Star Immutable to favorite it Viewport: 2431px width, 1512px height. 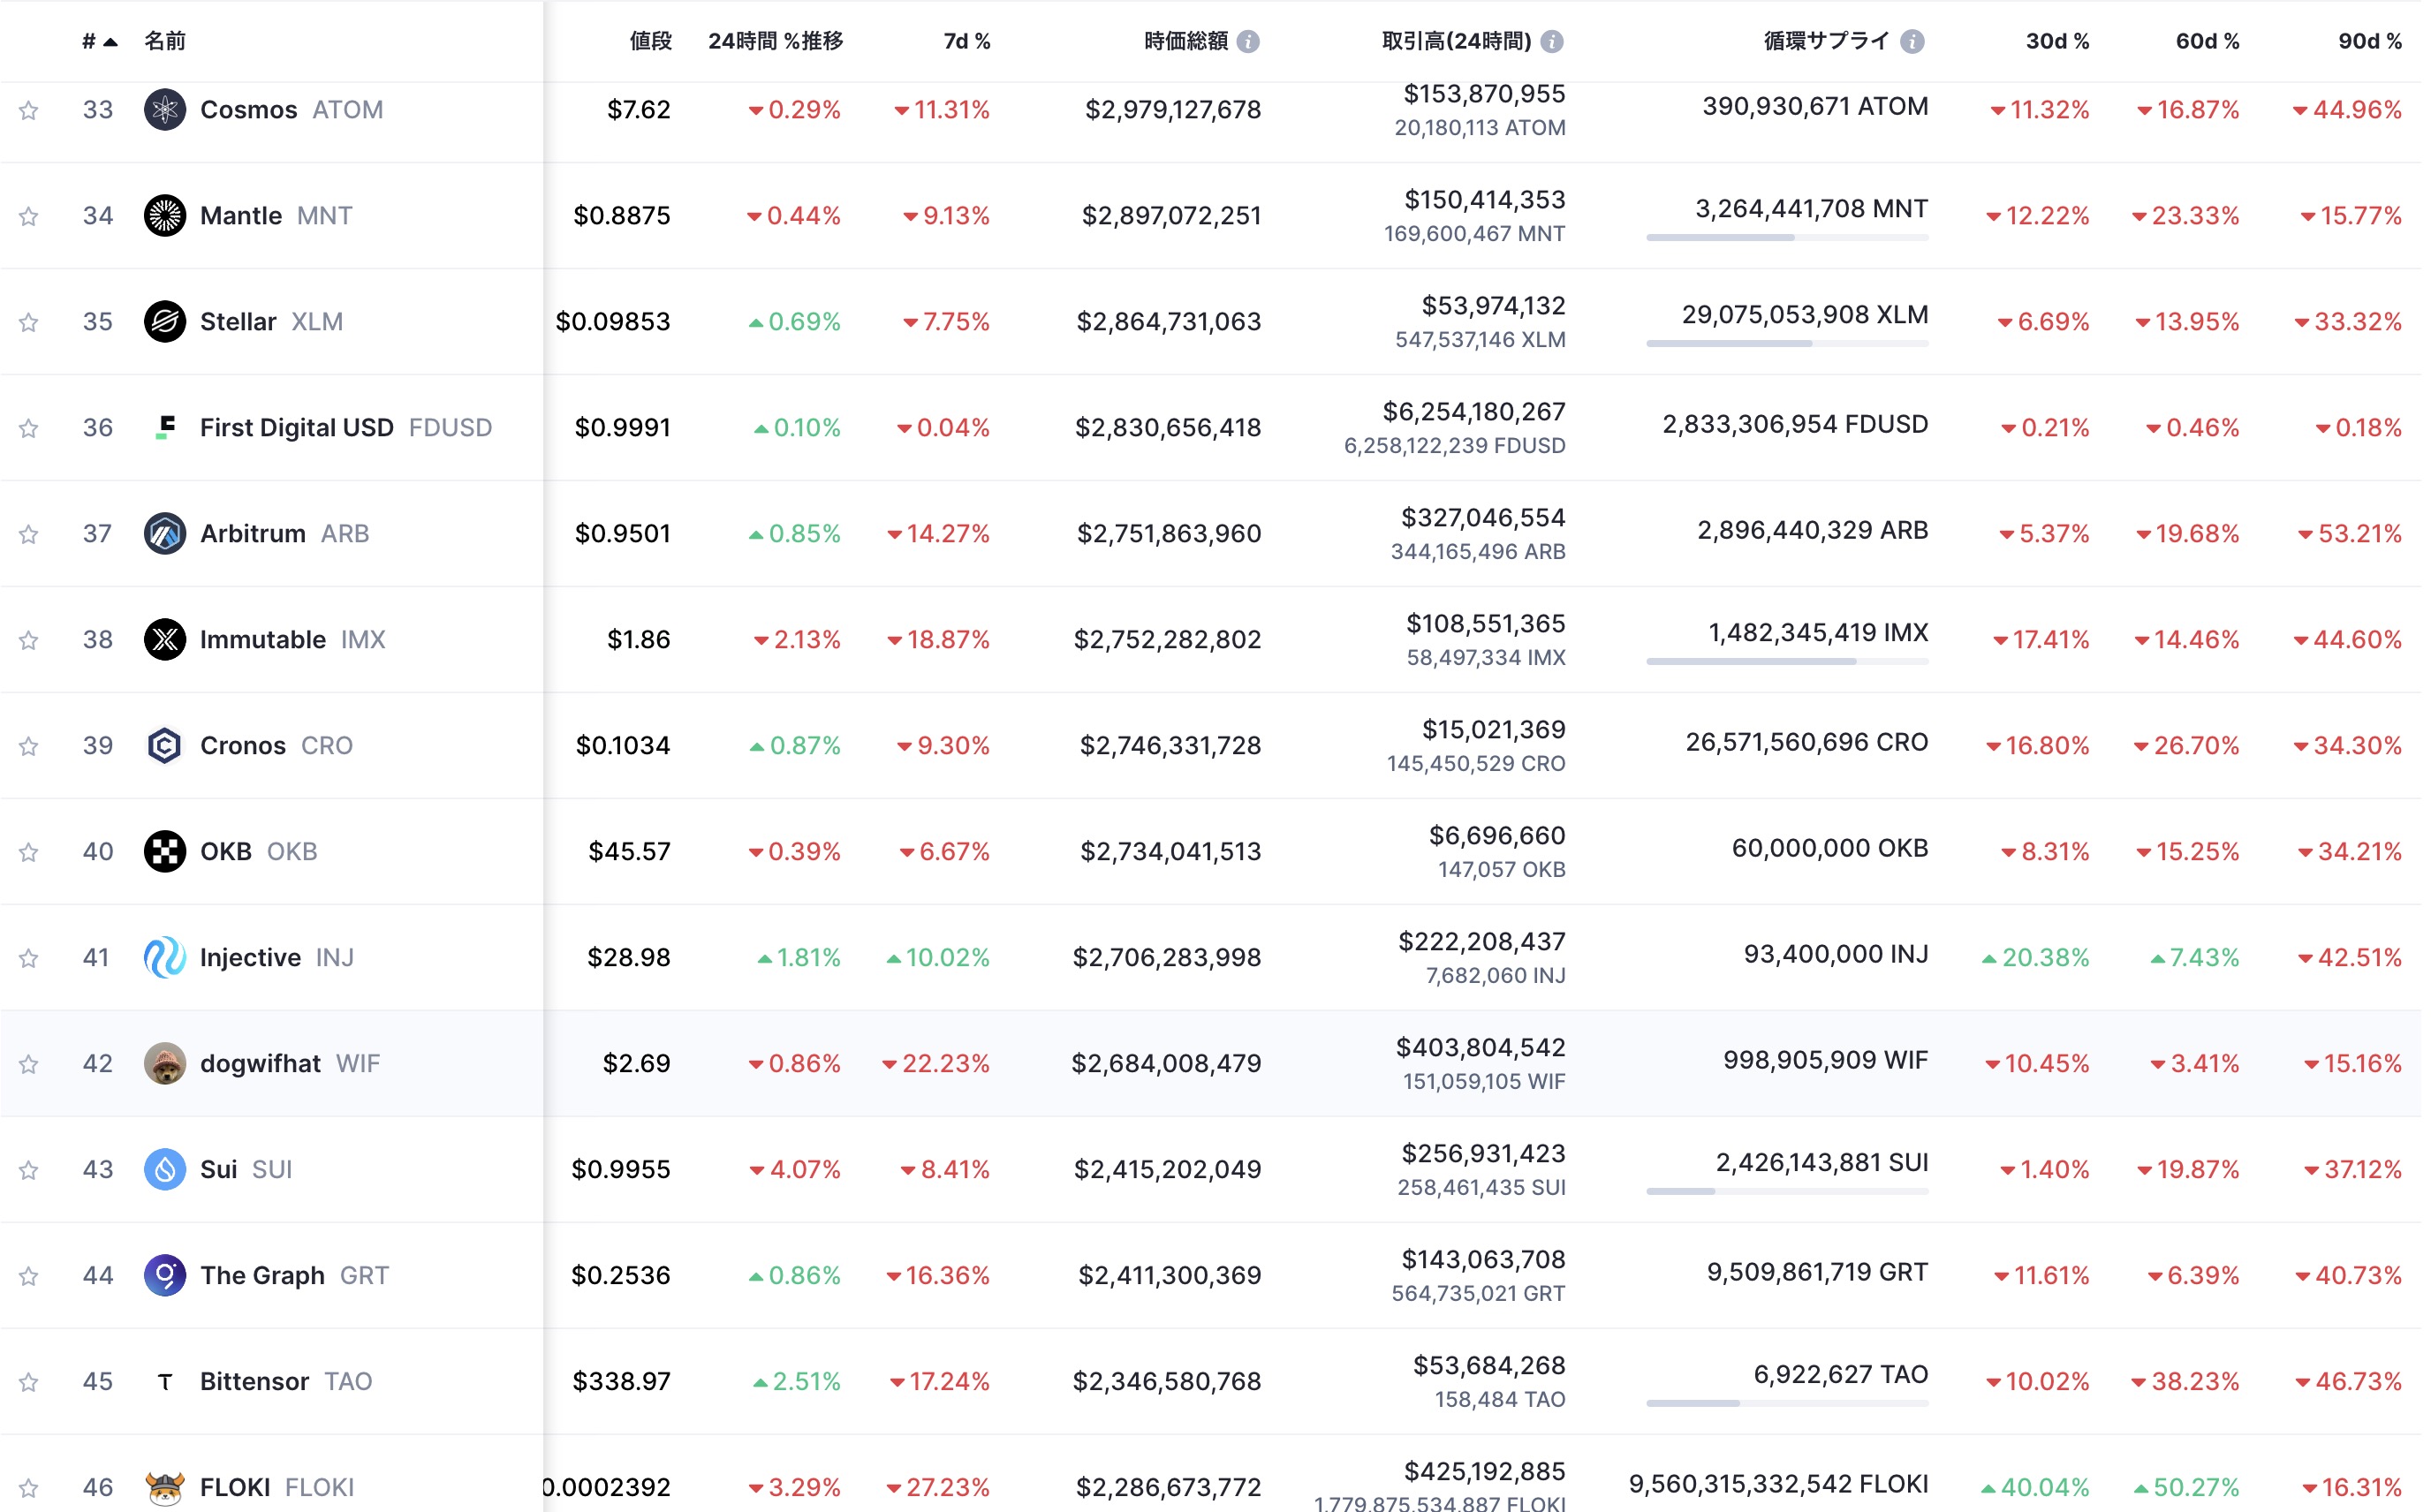pyautogui.click(x=29, y=640)
